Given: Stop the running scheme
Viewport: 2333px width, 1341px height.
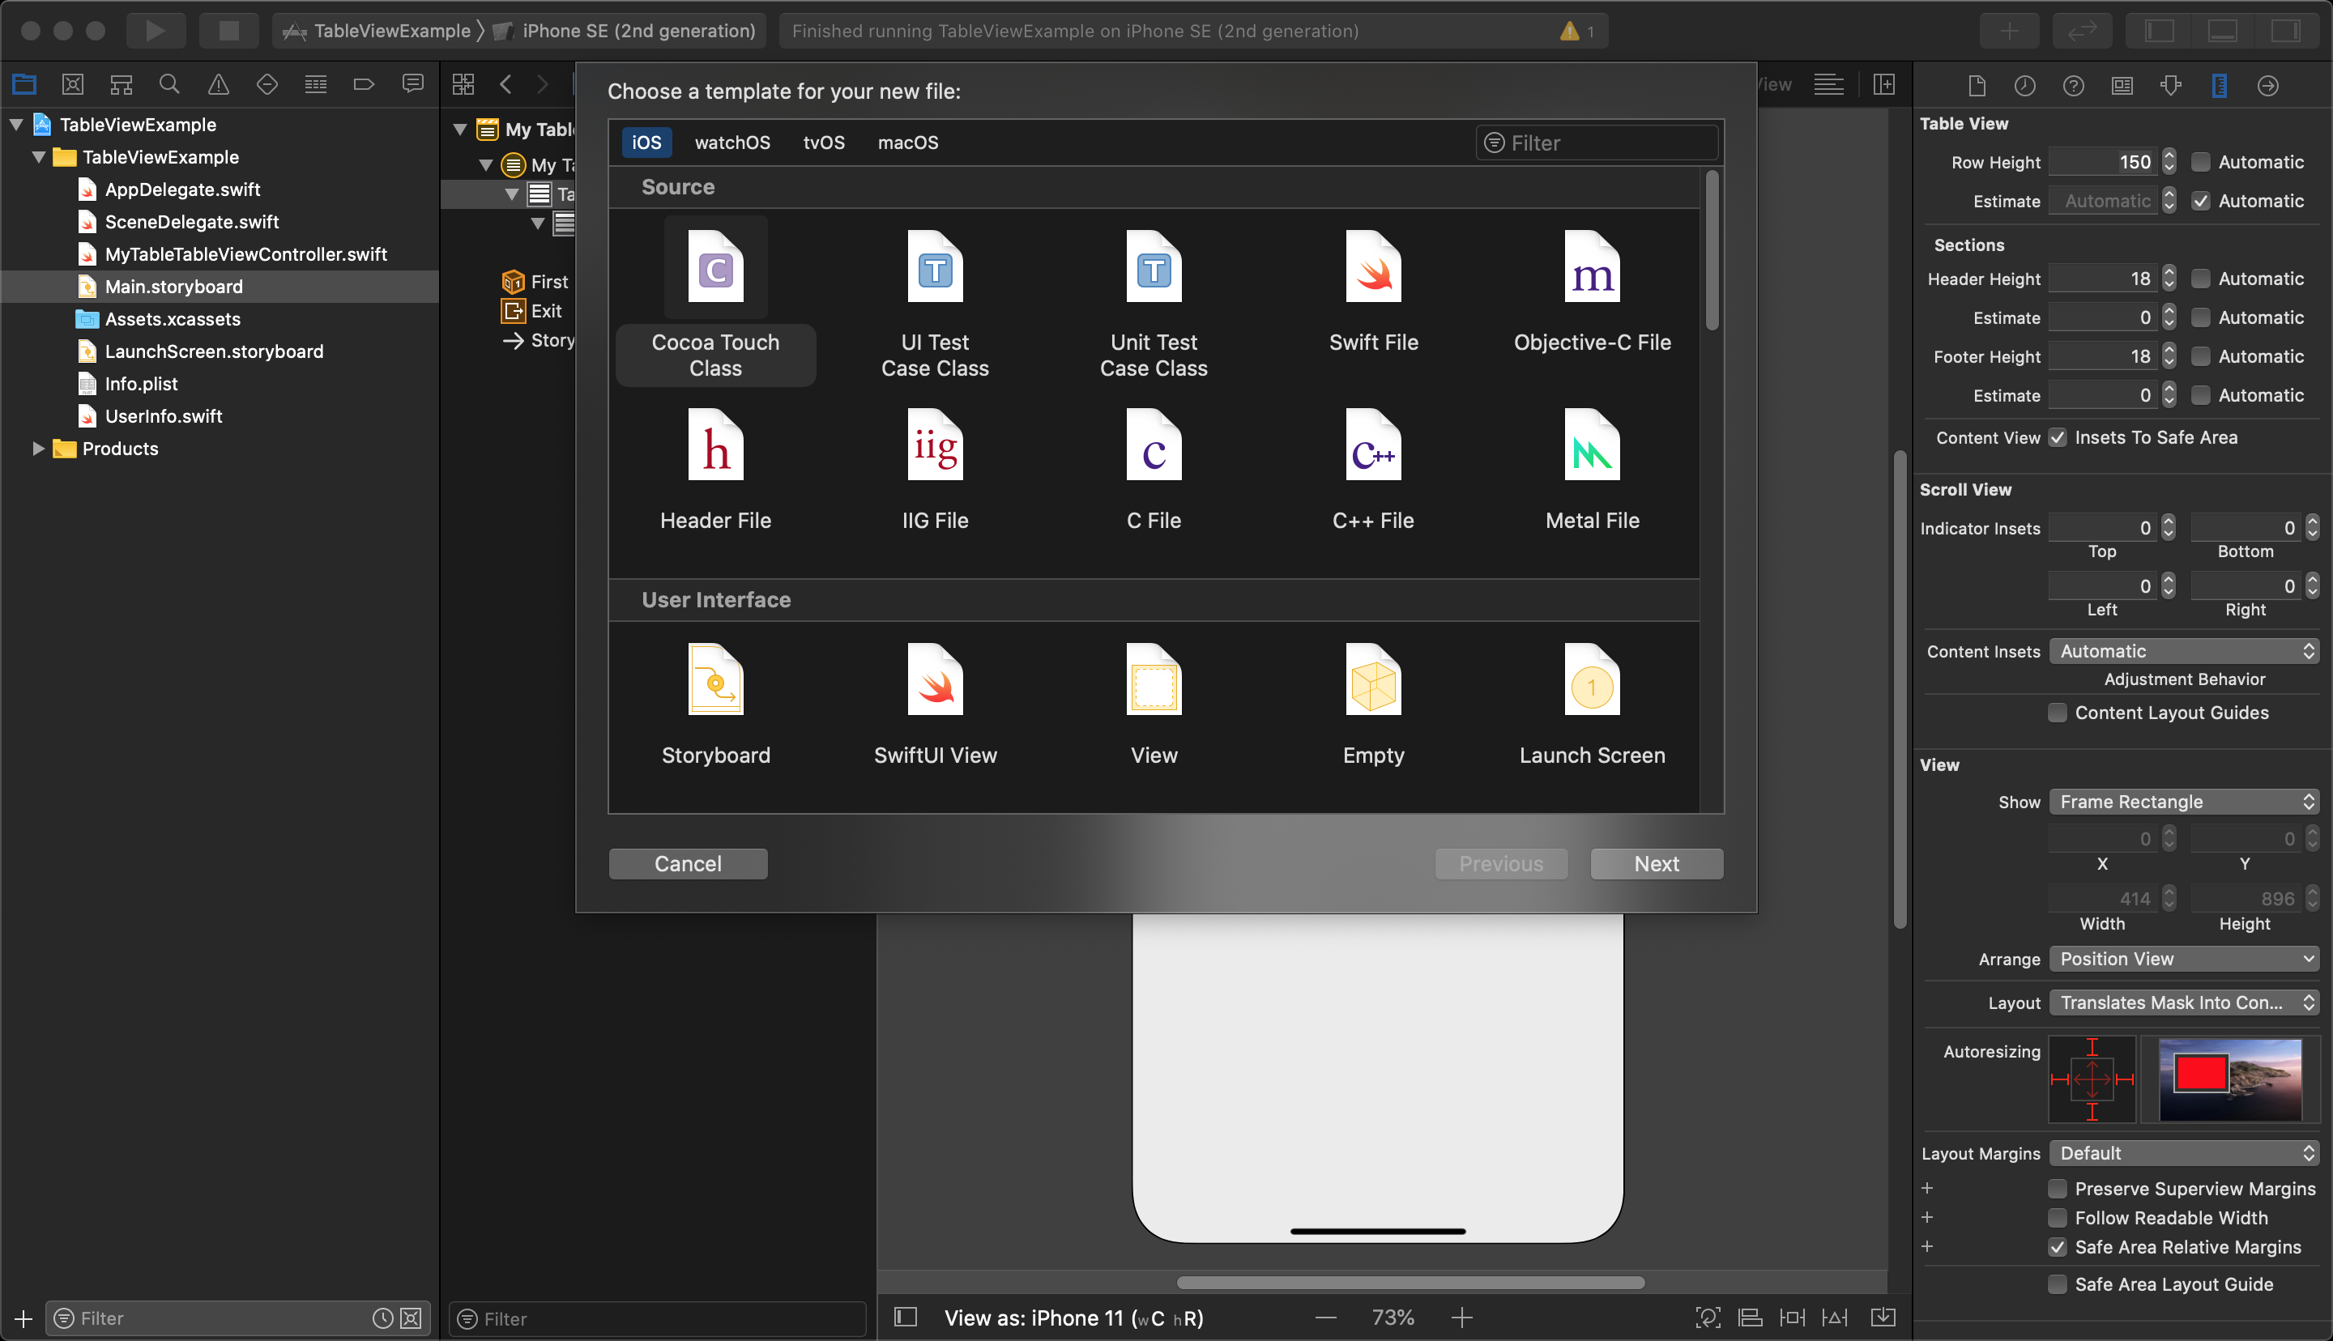Looking at the screenshot, I should (x=228, y=31).
